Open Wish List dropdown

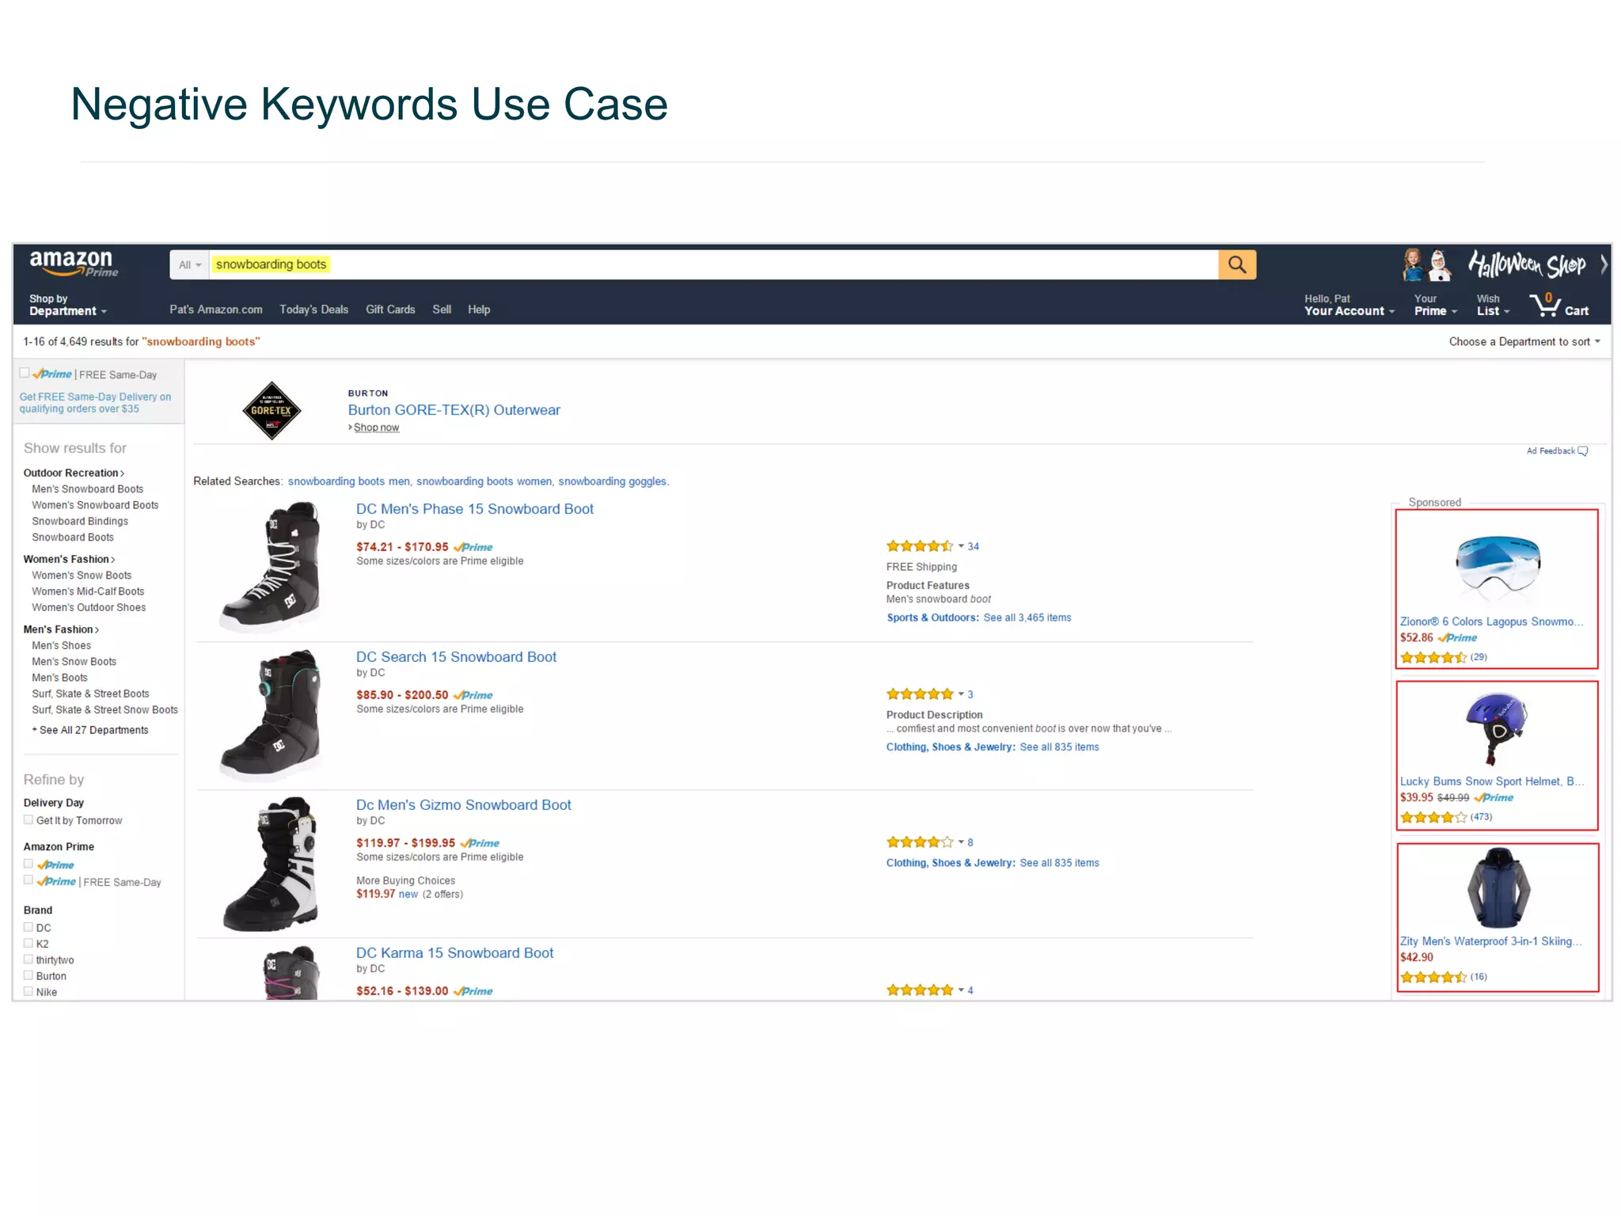click(x=1493, y=305)
